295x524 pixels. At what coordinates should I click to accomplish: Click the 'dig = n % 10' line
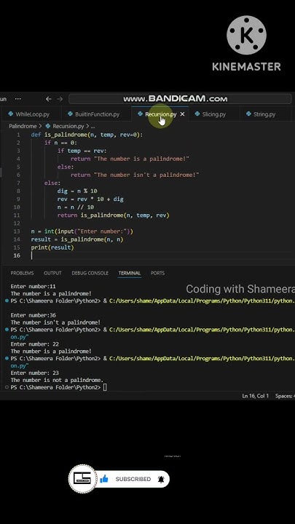77,191
